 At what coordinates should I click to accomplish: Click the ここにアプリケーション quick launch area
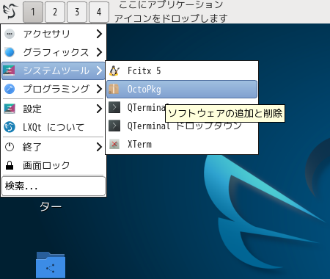(171, 12)
